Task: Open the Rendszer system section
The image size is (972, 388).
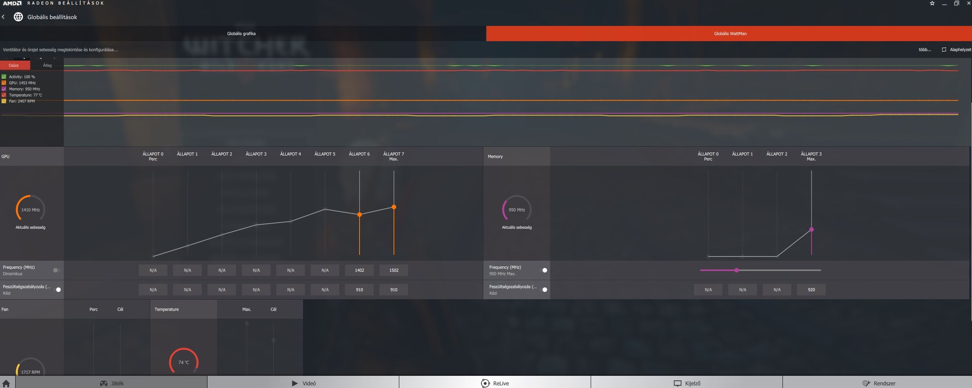Action: (x=878, y=383)
